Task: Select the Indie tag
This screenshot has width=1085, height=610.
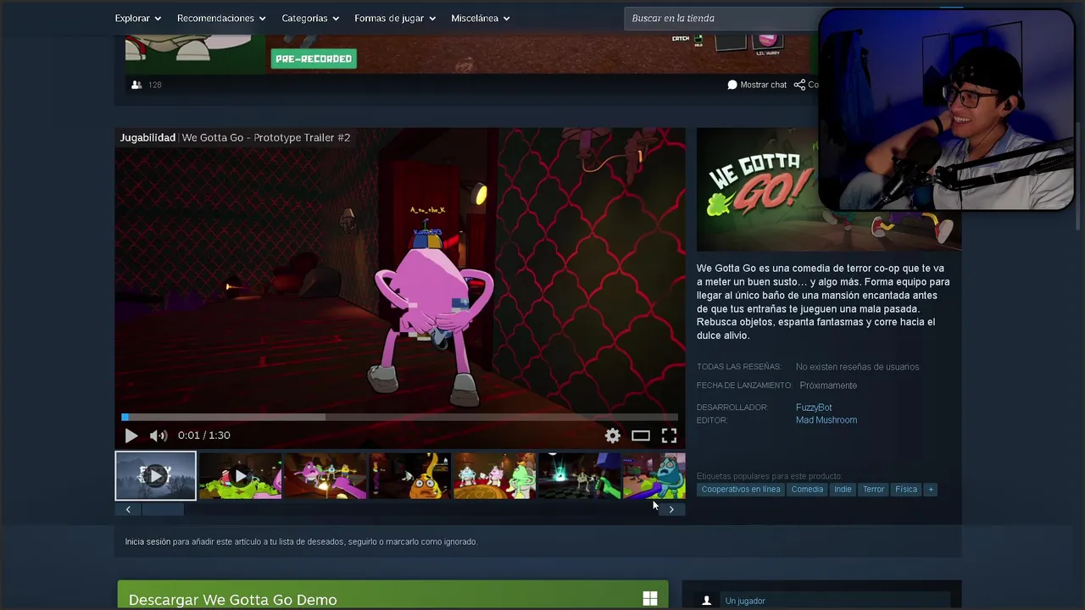Action: [x=843, y=490]
